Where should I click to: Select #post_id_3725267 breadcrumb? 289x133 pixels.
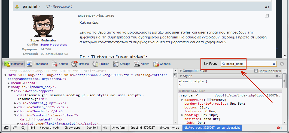point(142,128)
